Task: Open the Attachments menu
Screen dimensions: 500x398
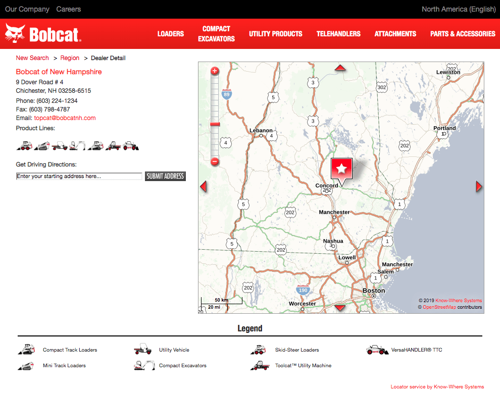Action: pos(395,34)
